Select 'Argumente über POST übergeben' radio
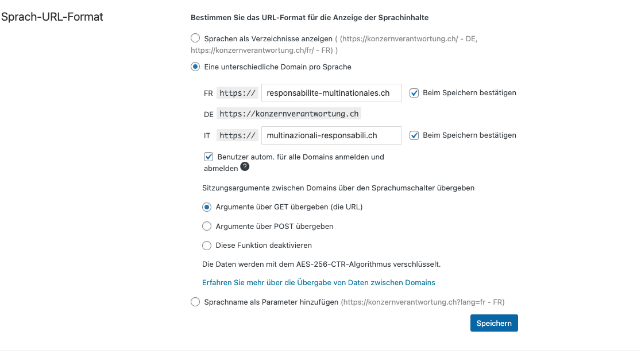This screenshot has width=641, height=362. pos(207,227)
